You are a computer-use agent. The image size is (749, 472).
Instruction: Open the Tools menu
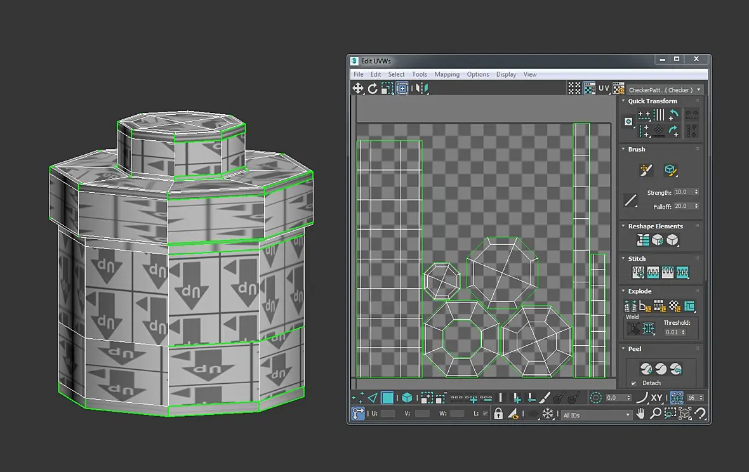coord(420,74)
